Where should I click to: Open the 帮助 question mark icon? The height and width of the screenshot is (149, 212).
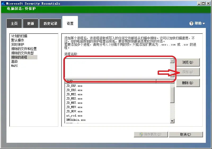pos(191,23)
